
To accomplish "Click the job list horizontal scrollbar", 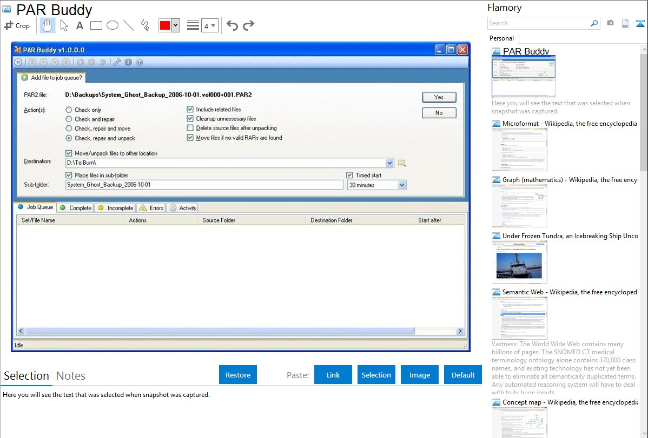I will [x=220, y=331].
